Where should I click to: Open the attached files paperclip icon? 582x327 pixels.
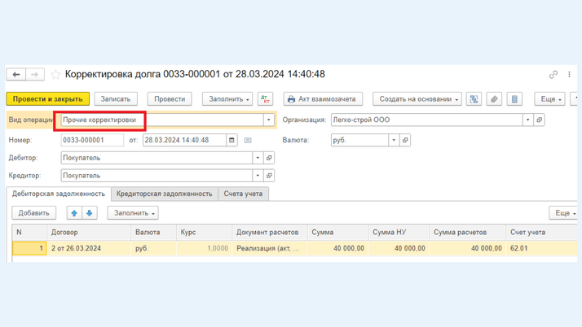[x=494, y=99]
